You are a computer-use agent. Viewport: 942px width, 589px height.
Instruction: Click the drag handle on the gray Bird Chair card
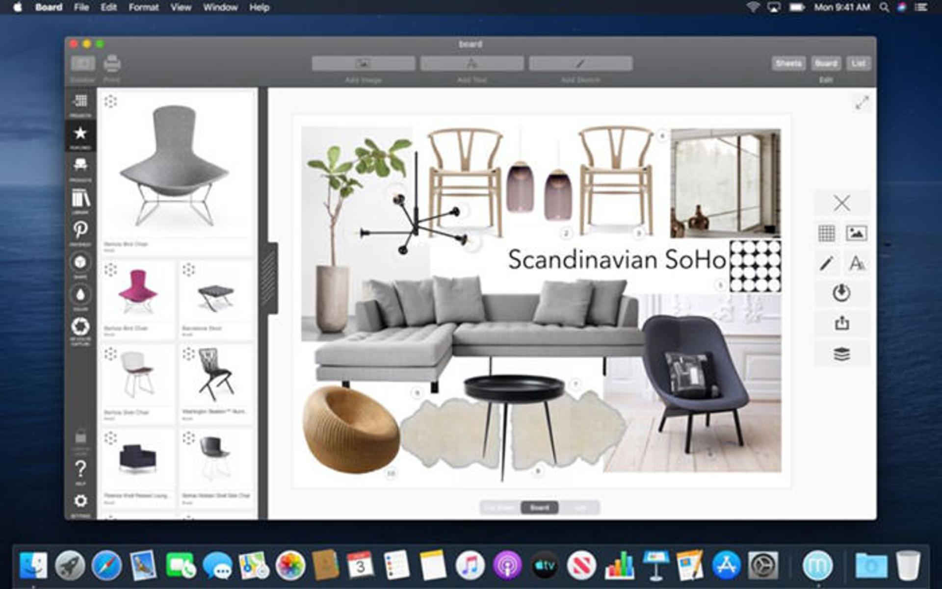click(x=110, y=101)
